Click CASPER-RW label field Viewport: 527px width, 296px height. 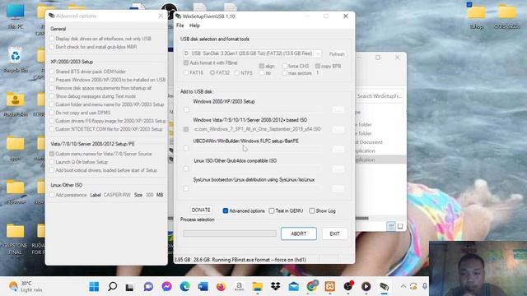[117, 195]
